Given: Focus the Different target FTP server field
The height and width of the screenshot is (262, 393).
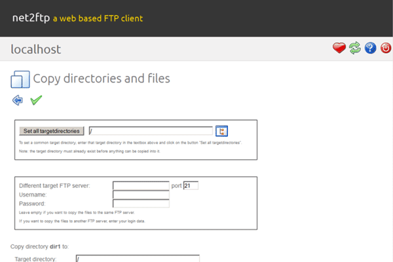Looking at the screenshot, I should pos(141,185).
